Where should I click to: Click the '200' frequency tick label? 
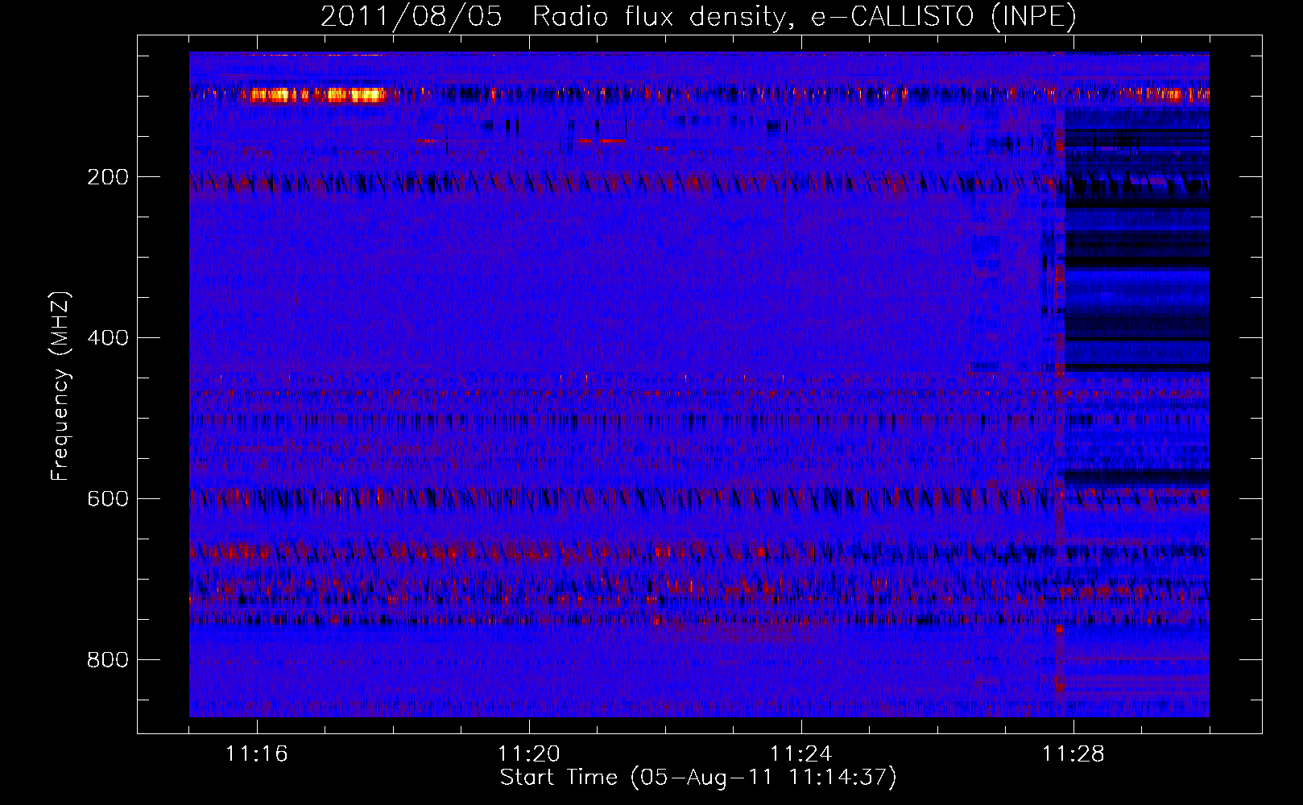[x=108, y=177]
